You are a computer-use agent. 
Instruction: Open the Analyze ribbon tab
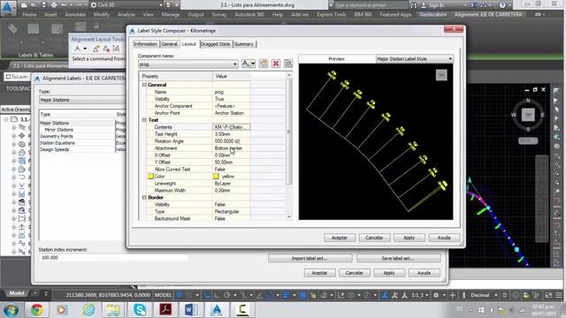click(x=126, y=14)
